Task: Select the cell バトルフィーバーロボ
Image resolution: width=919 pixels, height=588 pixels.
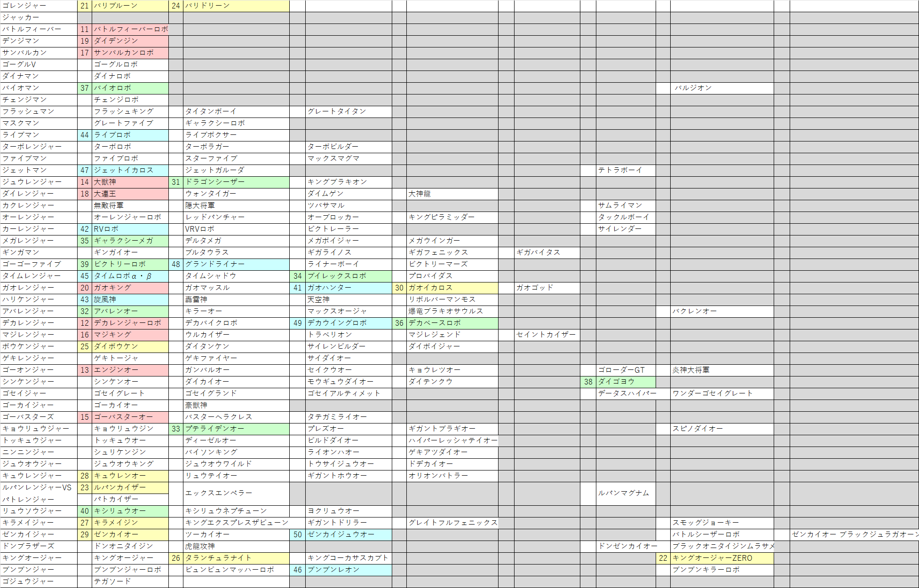Action: click(x=130, y=29)
